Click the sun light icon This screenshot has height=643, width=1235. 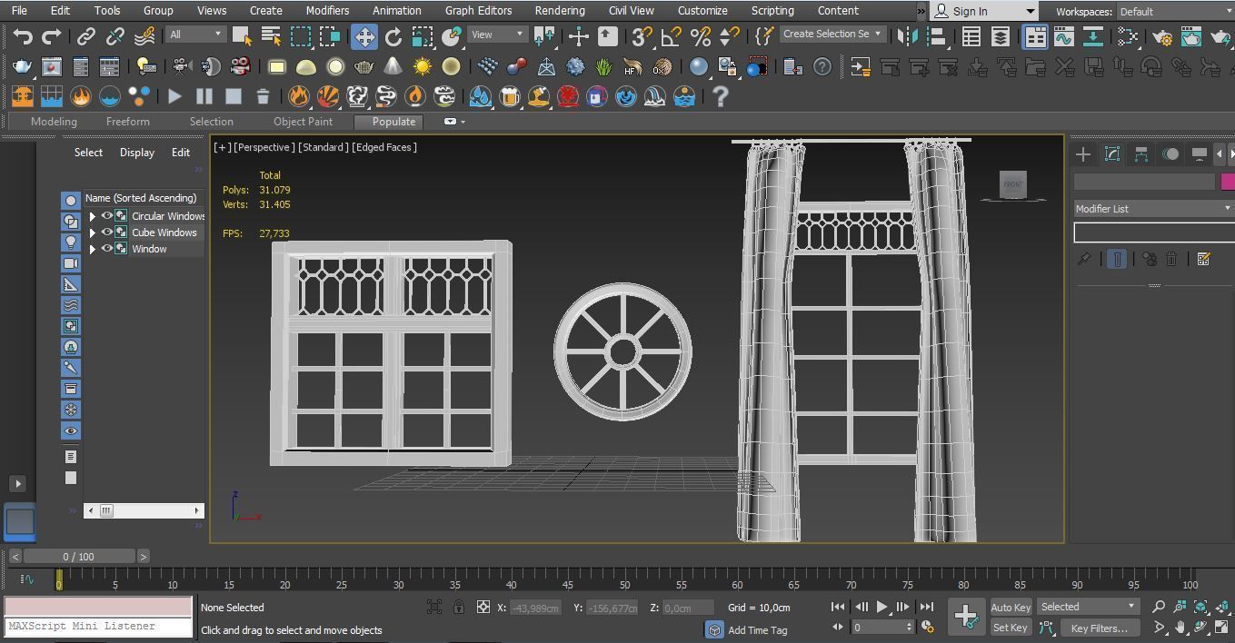point(422,66)
